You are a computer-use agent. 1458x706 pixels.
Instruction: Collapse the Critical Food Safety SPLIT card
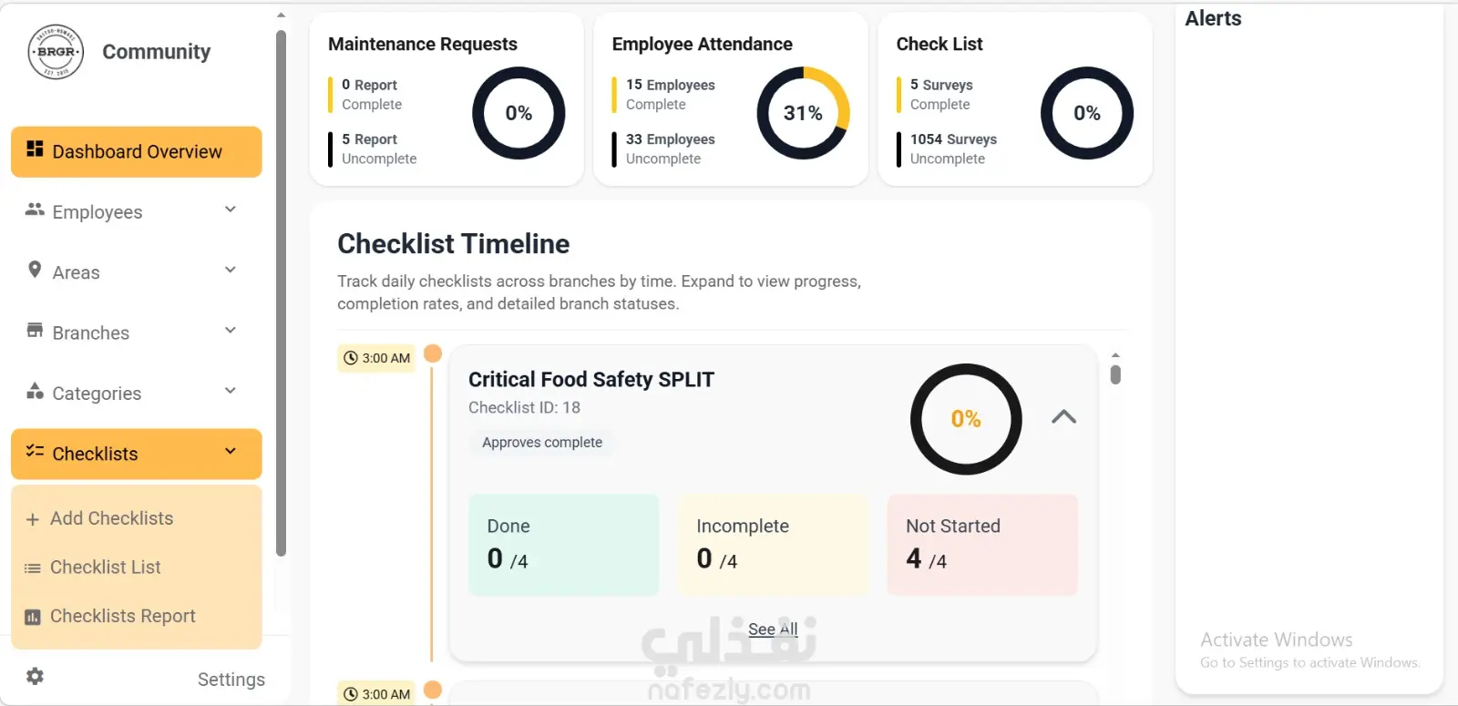click(1063, 417)
